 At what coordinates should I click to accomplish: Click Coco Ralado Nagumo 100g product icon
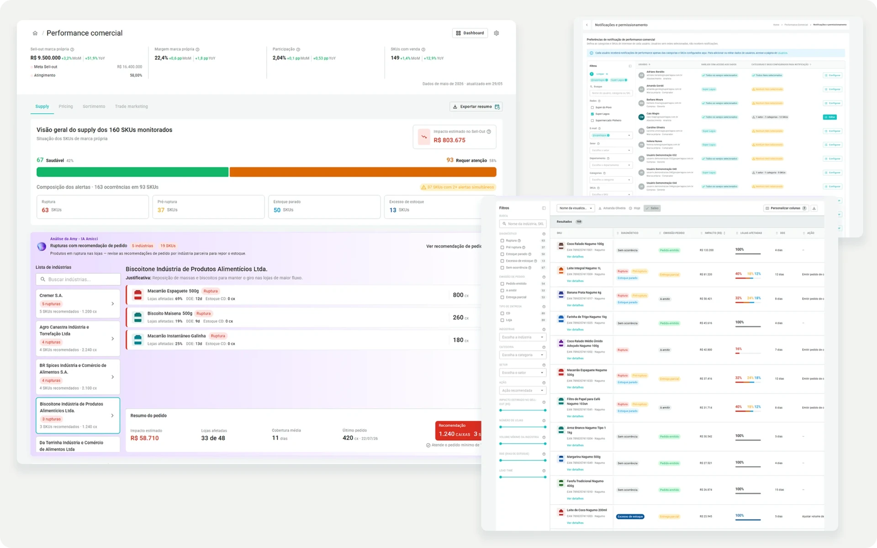click(x=561, y=246)
